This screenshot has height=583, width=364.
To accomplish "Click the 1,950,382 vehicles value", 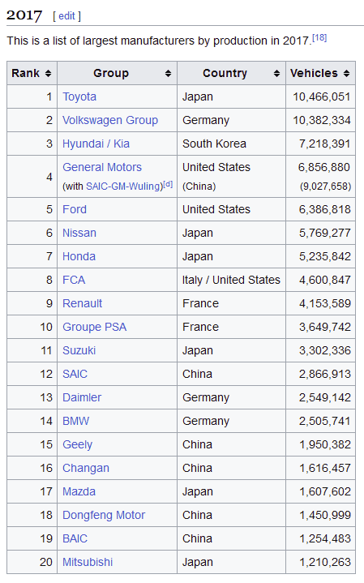I will (x=324, y=444).
